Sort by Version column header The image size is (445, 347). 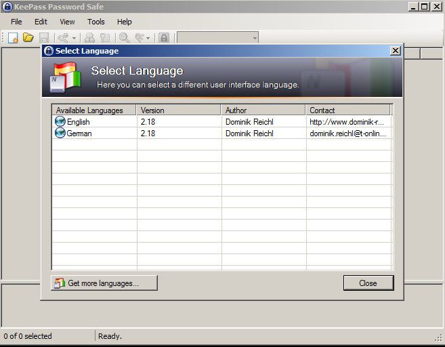[x=179, y=110]
